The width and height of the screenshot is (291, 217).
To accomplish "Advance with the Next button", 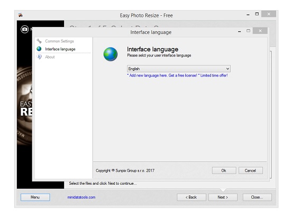I will tap(223, 197).
